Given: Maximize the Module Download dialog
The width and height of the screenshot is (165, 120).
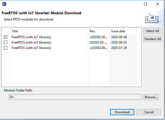Looking at the screenshot, I should pyautogui.click(x=145, y=4).
